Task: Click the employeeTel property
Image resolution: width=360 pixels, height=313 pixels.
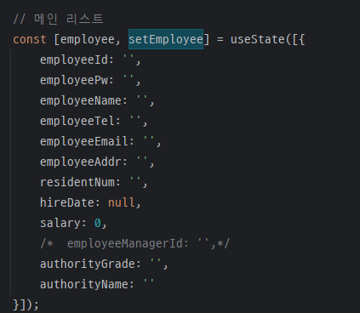Action: [77, 122]
